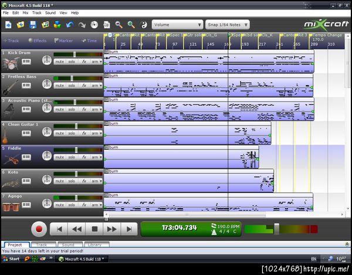Adjust the Kick Drum track volume slider
Viewport: 352px width, 275px height.
point(75,55)
